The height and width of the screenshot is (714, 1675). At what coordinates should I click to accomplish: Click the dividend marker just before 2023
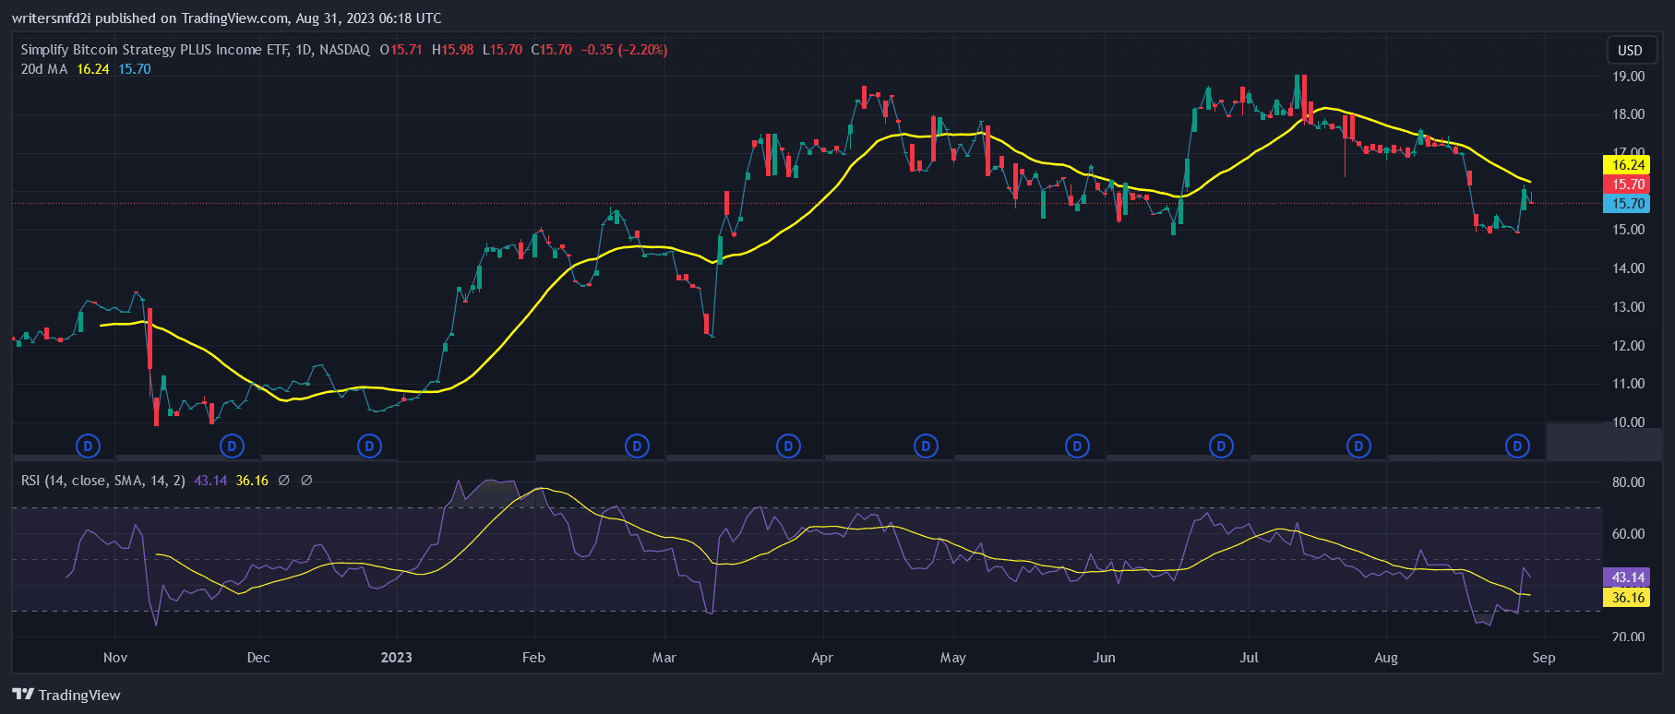point(369,446)
